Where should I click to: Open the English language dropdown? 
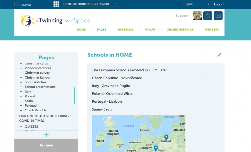click(196, 4)
